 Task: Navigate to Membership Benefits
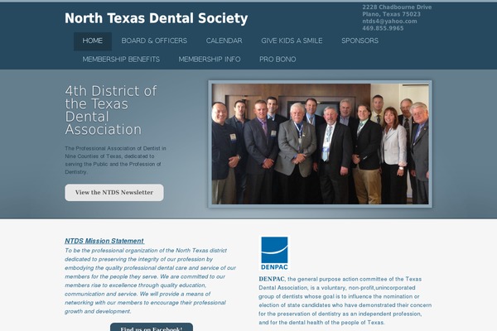coord(121,60)
